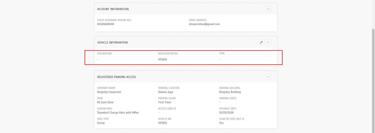
Task: Click the login username 60126828018
Action: point(105,24)
